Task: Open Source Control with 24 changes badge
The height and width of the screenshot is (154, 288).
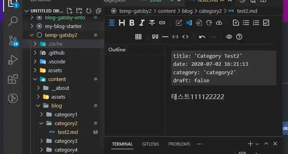Action: (13, 41)
